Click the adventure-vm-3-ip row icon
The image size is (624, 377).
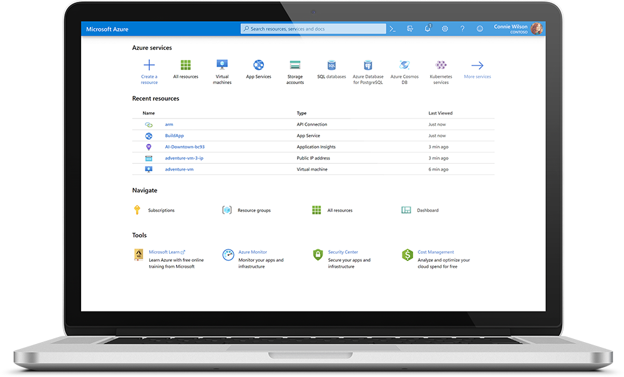(x=149, y=158)
